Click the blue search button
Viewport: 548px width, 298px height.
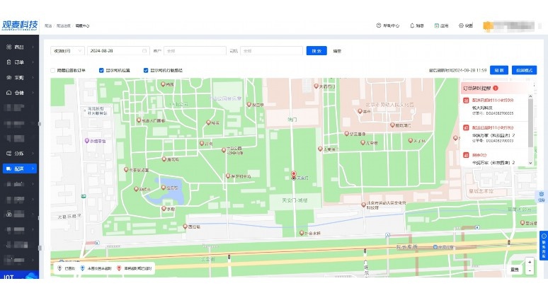pyautogui.click(x=316, y=51)
